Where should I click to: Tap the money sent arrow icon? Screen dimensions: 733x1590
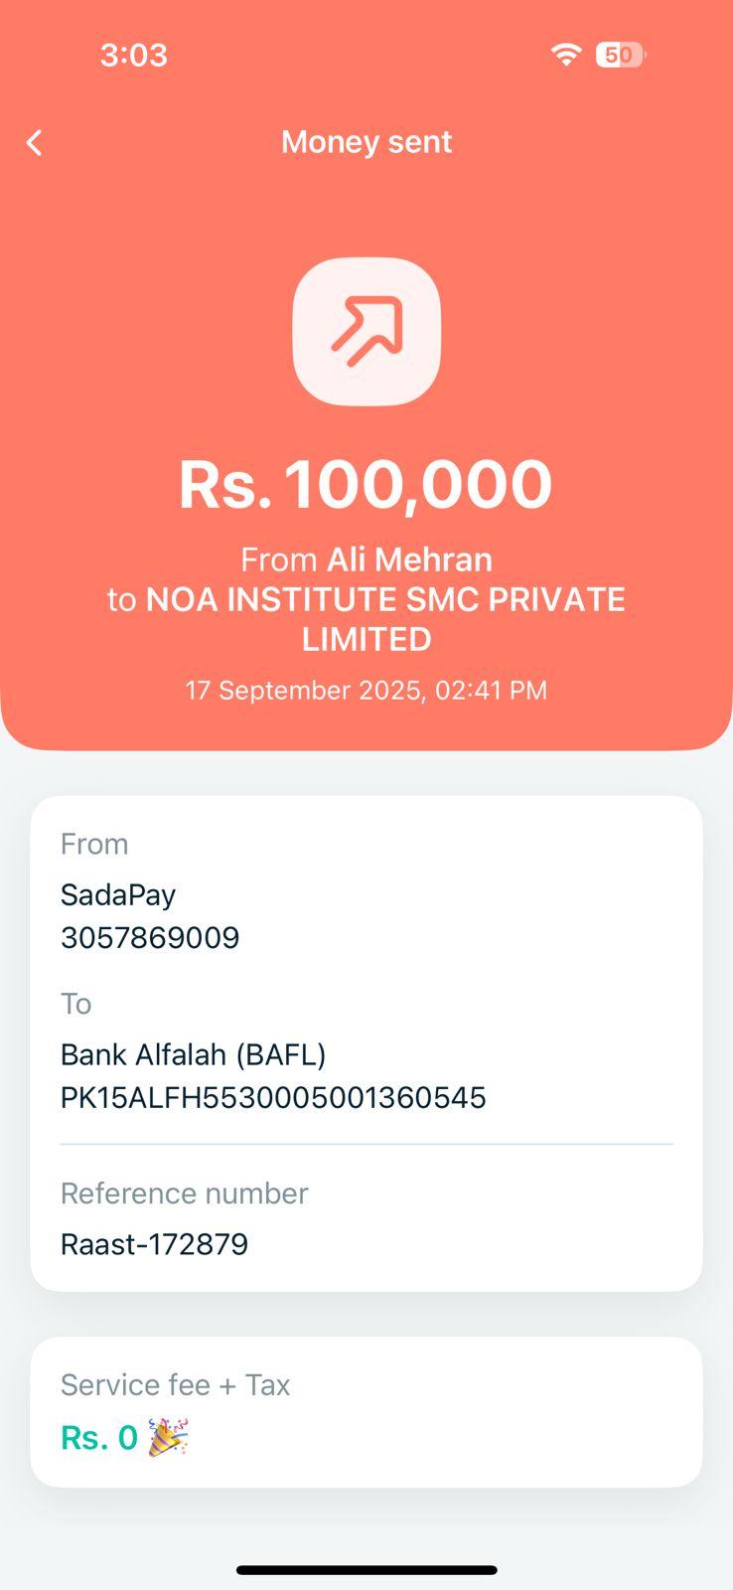click(x=366, y=331)
